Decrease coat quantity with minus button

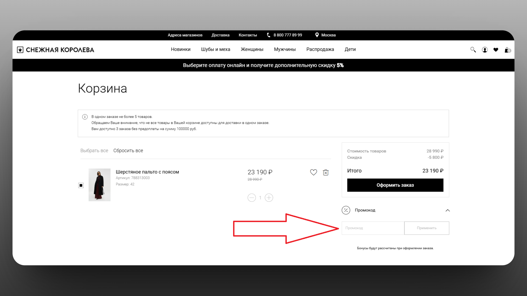[x=252, y=198]
